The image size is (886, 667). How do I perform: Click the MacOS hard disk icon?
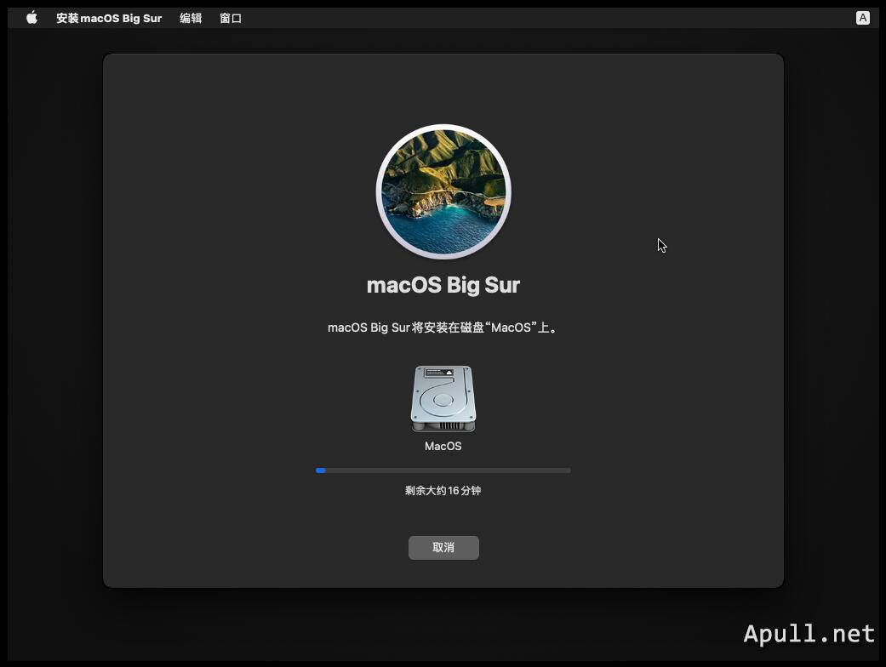pyautogui.click(x=443, y=399)
